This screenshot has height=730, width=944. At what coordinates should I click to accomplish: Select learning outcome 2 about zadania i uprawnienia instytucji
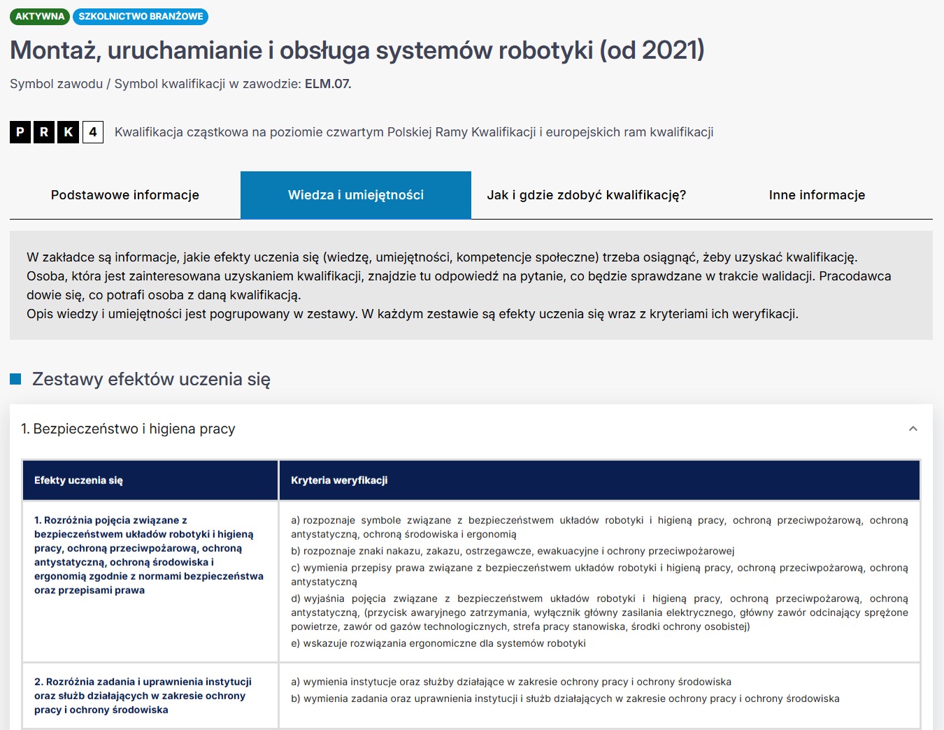coord(143,696)
